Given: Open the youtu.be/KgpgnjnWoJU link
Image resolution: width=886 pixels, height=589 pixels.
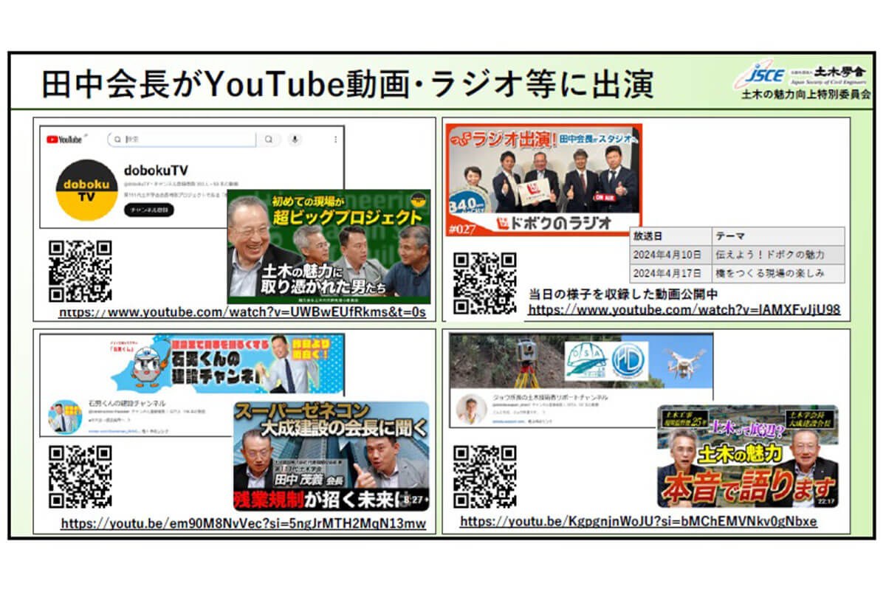Looking at the screenshot, I should [638, 521].
